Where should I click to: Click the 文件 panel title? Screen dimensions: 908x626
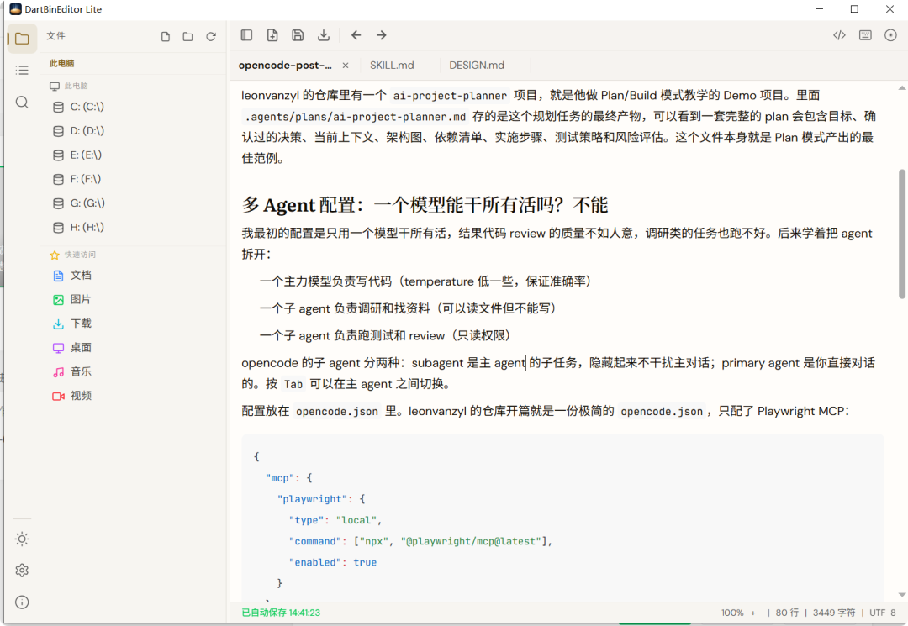tap(55, 36)
